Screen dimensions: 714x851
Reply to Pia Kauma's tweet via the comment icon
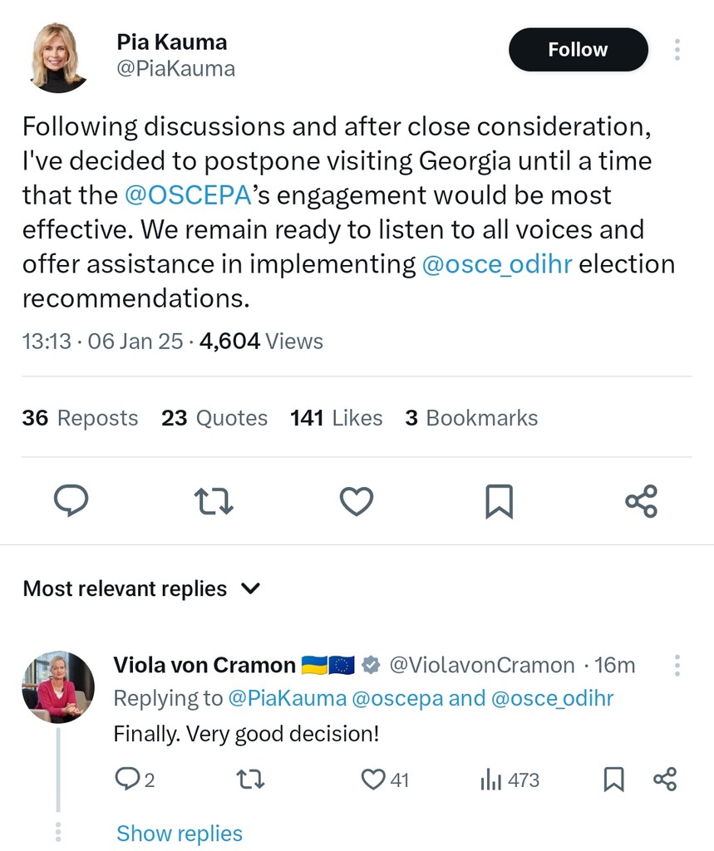71,501
